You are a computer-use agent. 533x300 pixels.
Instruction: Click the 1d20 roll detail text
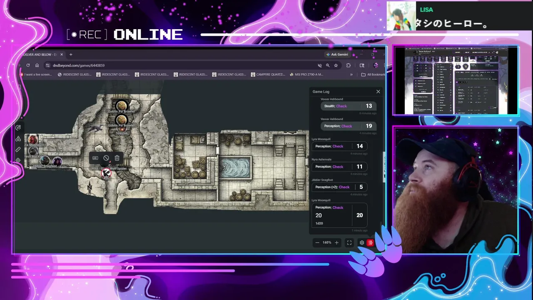pyautogui.click(x=319, y=223)
